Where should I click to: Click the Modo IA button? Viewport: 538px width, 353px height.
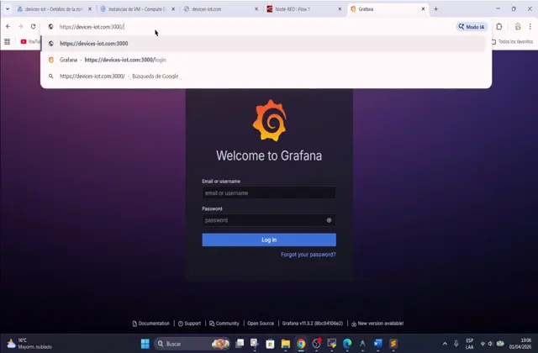tap(472, 27)
